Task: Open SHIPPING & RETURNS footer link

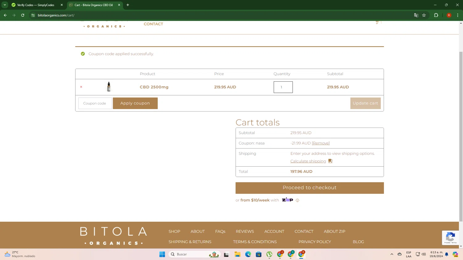Action: pos(190,242)
